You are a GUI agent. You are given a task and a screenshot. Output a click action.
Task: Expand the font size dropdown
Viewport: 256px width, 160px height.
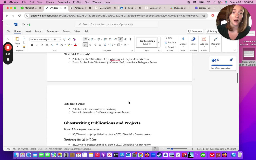(60, 39)
